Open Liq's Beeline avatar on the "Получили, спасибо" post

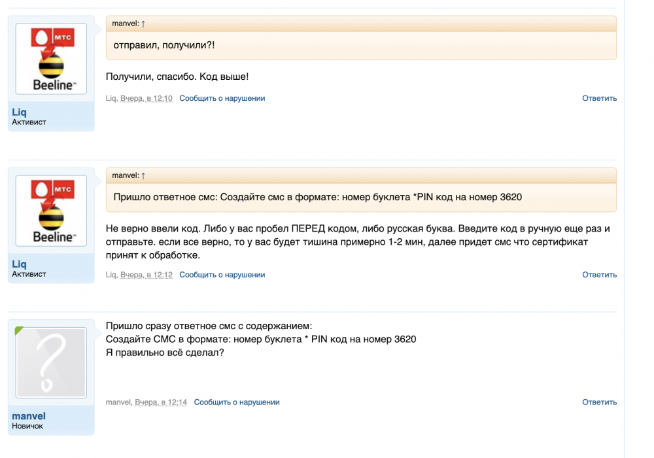(51, 59)
